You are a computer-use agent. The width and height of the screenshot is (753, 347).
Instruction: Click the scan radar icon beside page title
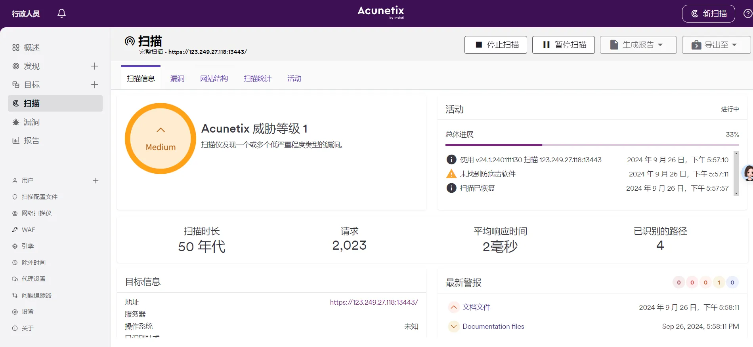[130, 41]
